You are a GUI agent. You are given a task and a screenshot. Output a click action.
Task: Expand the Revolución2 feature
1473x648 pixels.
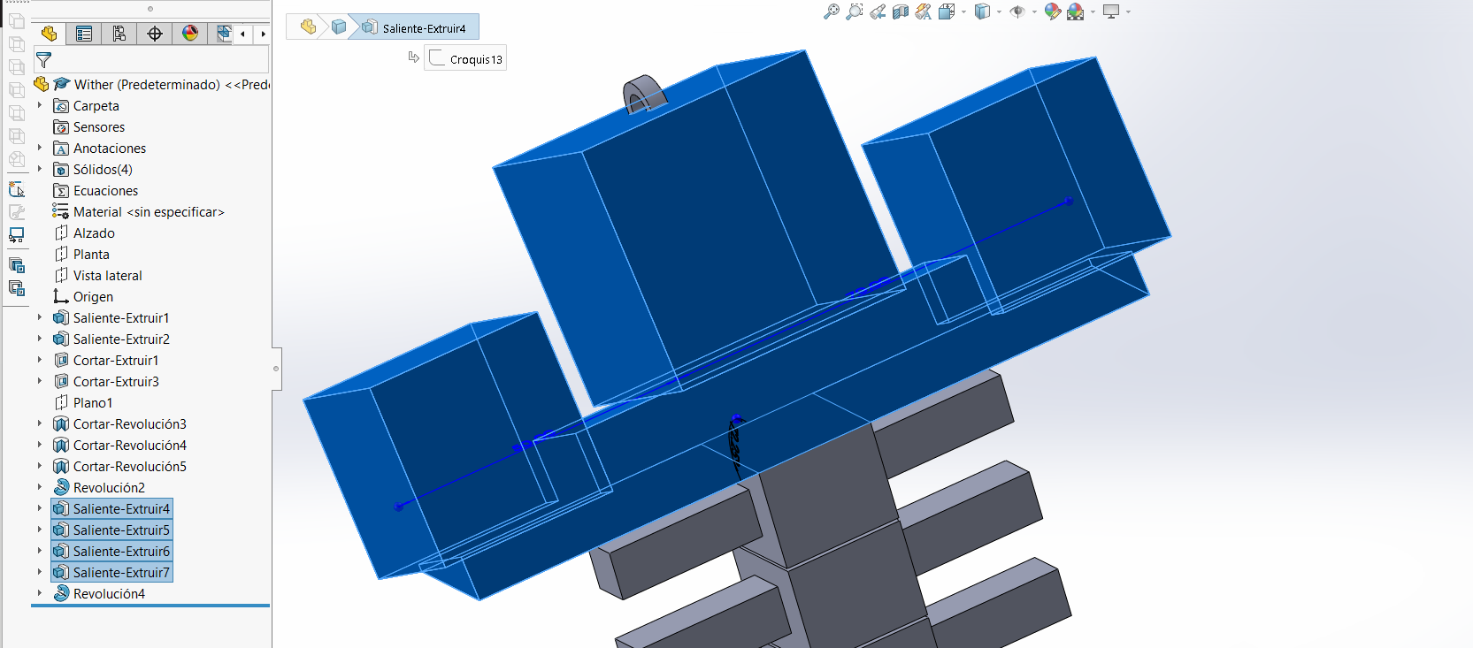click(40, 487)
